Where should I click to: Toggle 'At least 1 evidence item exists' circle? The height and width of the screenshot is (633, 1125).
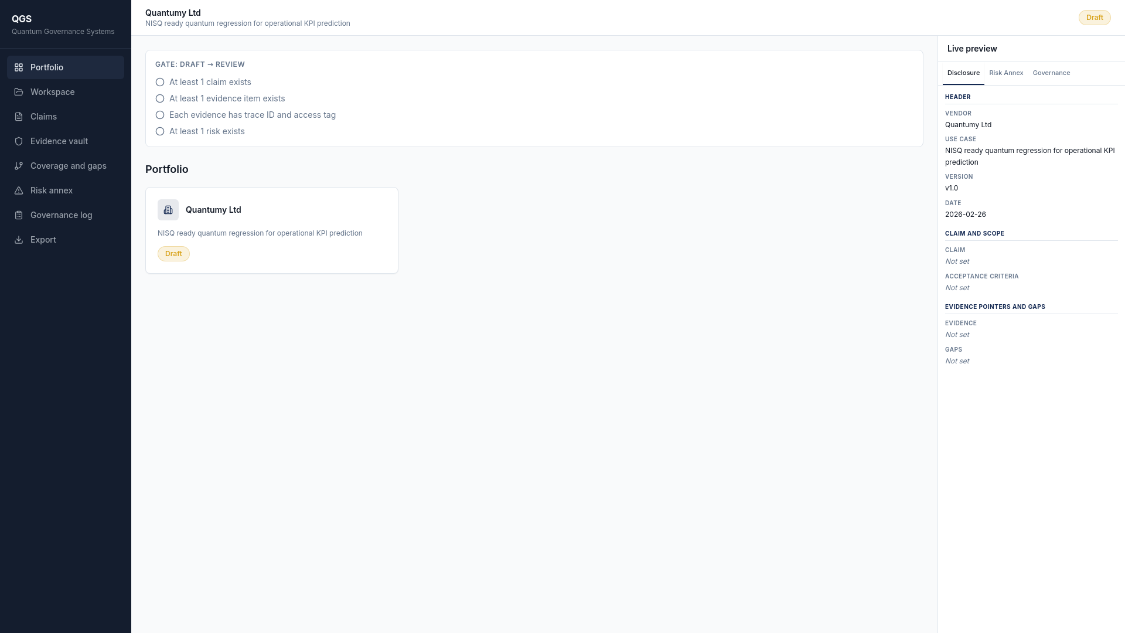pyautogui.click(x=160, y=98)
